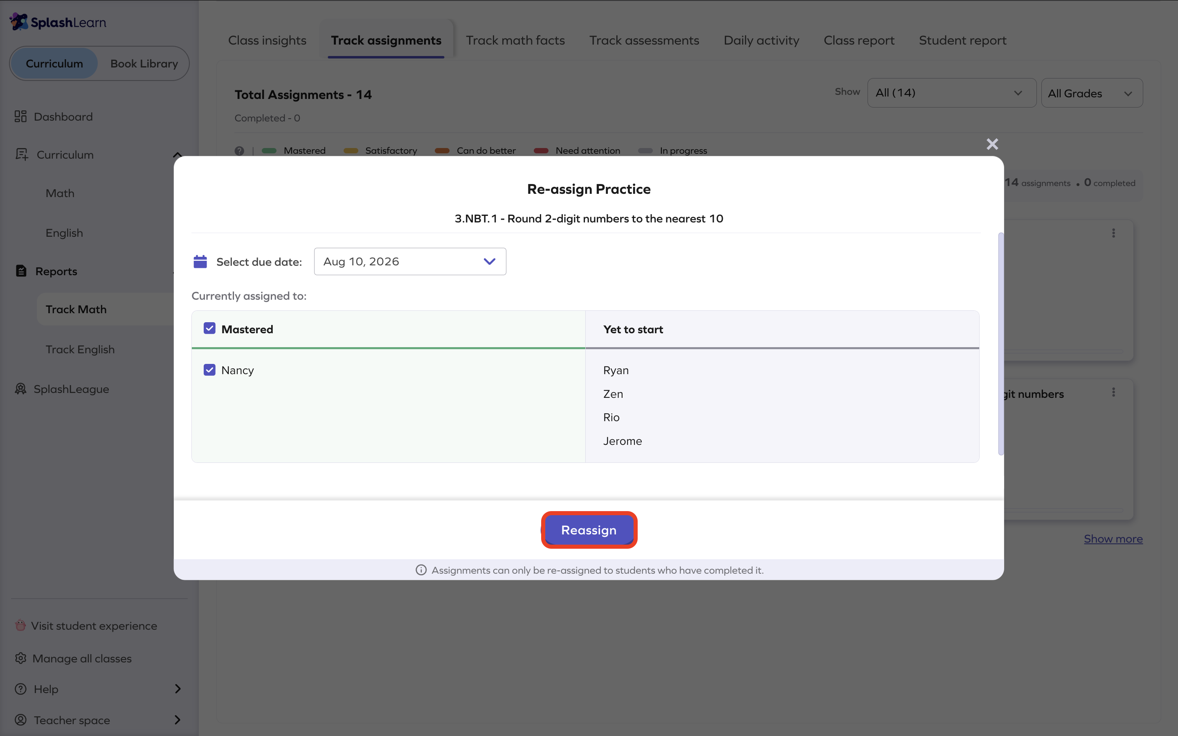Image resolution: width=1178 pixels, height=736 pixels.
Task: Click the SplashLeague badge icon
Action: 20,389
